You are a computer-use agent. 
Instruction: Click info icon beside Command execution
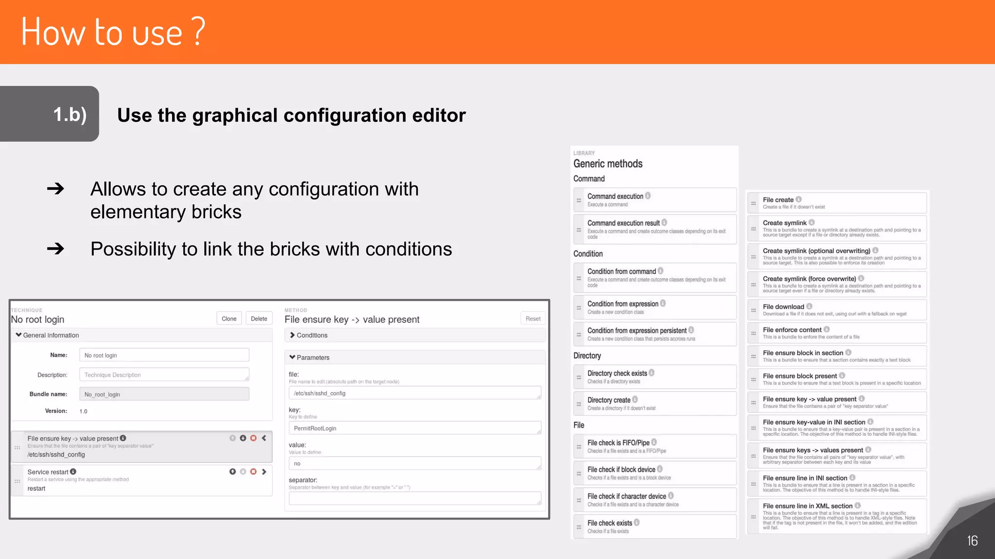point(648,196)
